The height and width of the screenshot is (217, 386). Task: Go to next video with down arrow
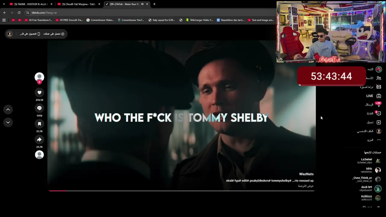tap(8, 122)
